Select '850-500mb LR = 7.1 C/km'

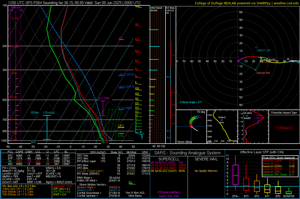(18, 192)
